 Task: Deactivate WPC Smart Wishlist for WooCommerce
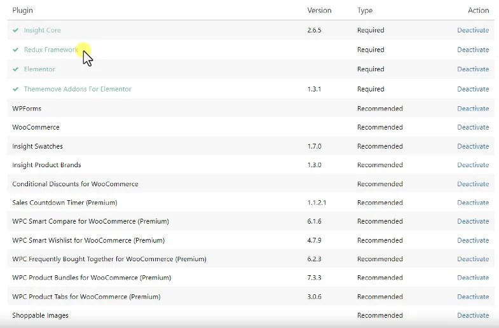coord(473,240)
